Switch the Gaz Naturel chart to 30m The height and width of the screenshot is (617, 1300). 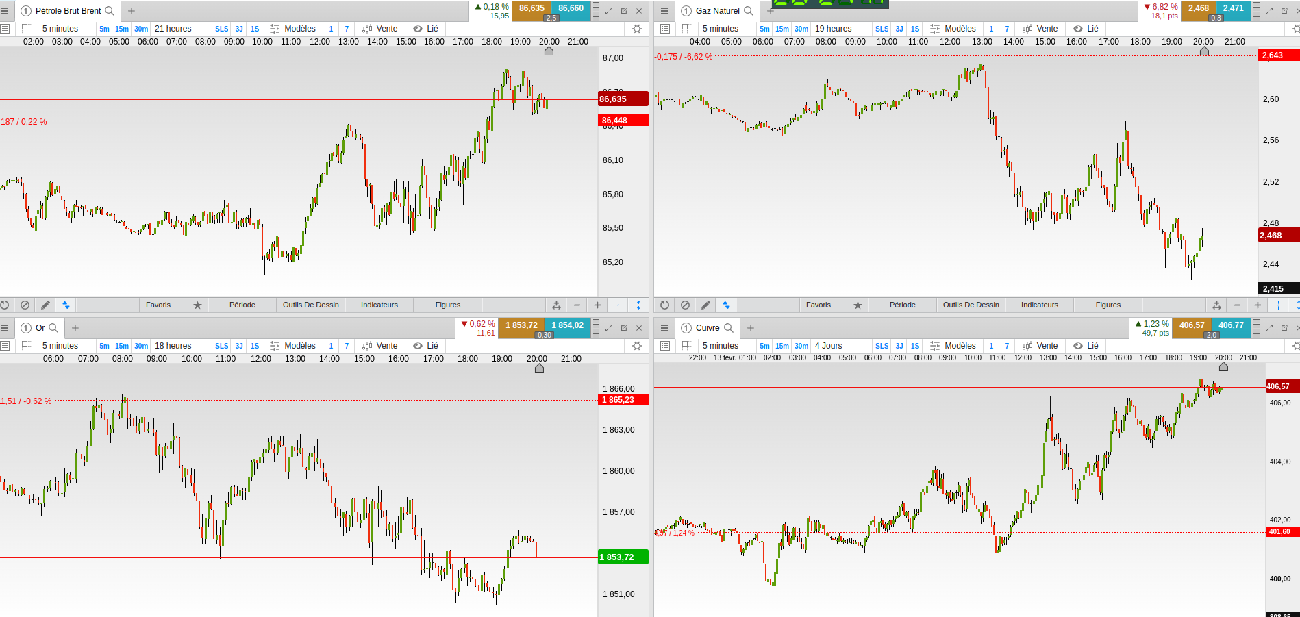(x=801, y=29)
